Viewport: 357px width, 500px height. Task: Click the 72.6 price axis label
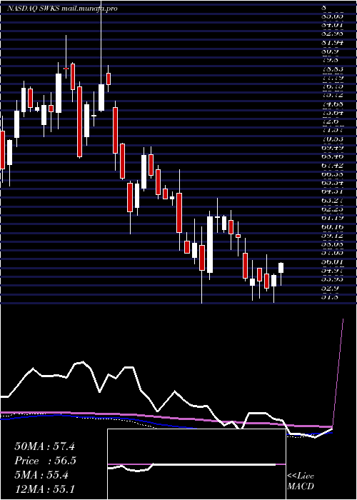coord(330,121)
